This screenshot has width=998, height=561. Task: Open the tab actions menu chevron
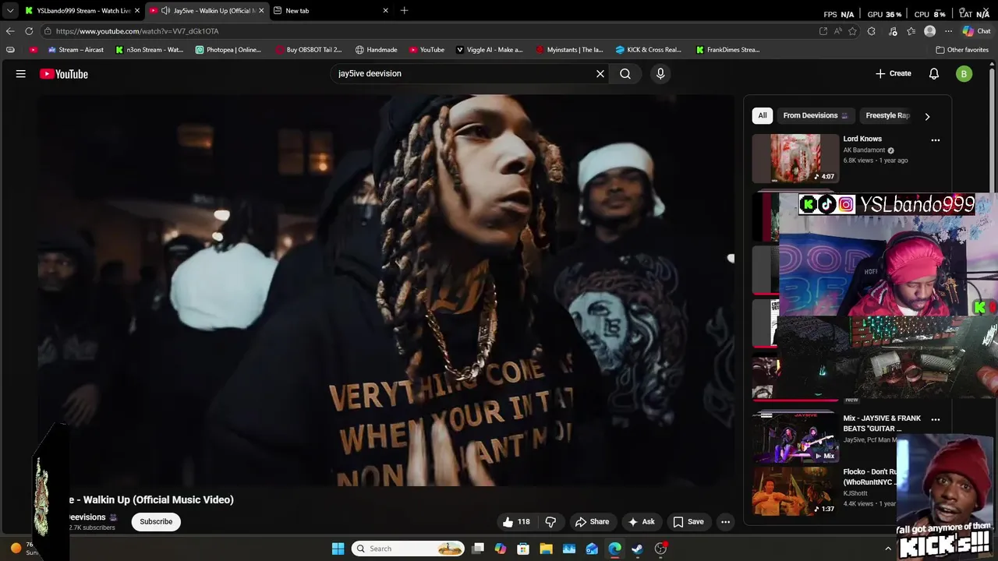click(x=10, y=11)
